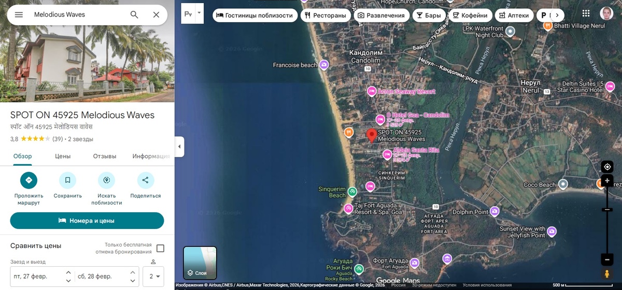622x290 pixels.
Task: Click the orange restaurant marker by beach
Action: click(x=349, y=133)
